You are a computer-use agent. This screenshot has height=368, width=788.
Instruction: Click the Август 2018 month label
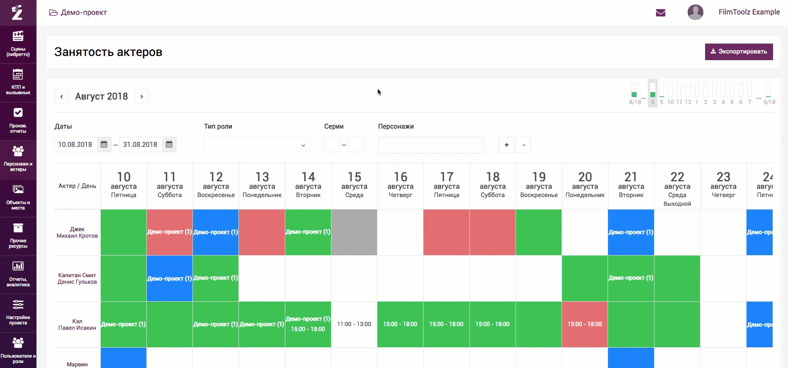[102, 96]
